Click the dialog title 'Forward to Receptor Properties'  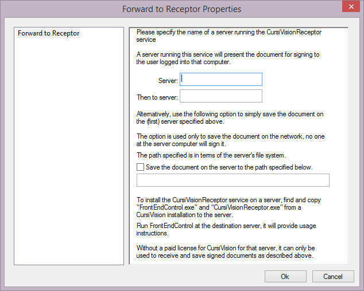[x=181, y=9]
